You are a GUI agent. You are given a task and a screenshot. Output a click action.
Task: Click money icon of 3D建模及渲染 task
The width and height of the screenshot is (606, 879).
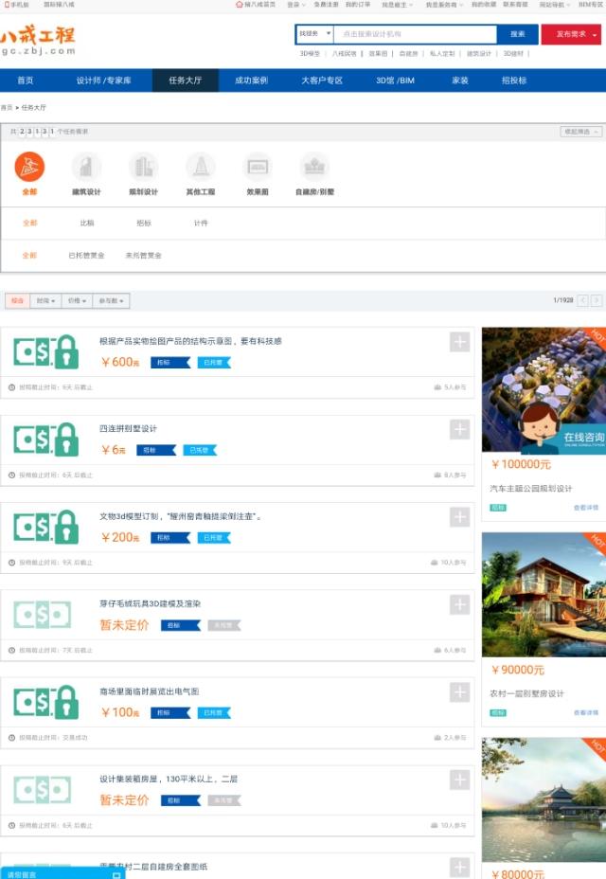43,615
